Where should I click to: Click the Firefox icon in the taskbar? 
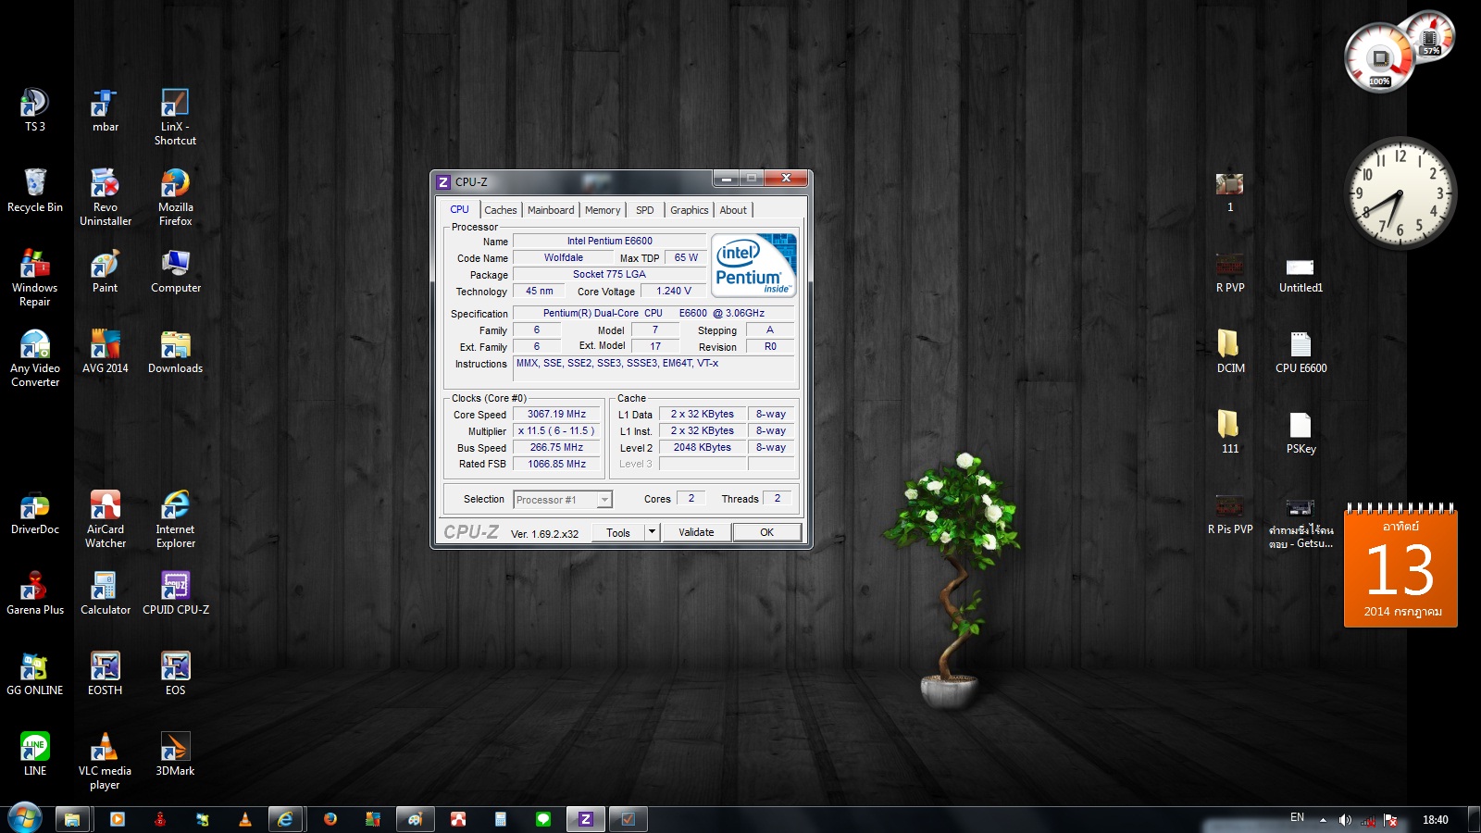[x=330, y=819]
